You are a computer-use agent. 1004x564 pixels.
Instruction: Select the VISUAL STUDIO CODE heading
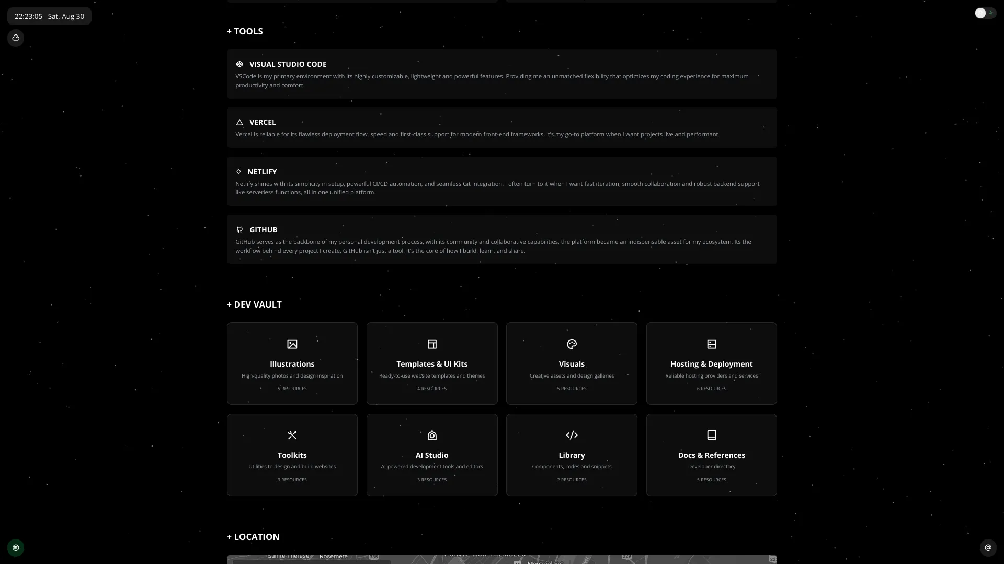click(288, 64)
